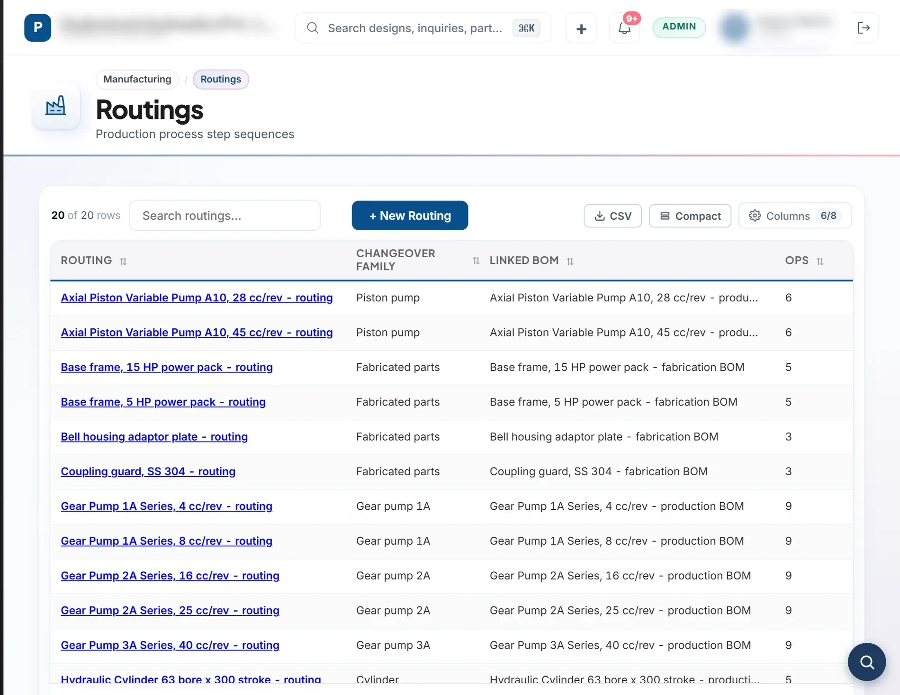Click the logout arrow icon
This screenshot has height=695, width=900.
pyautogui.click(x=864, y=28)
